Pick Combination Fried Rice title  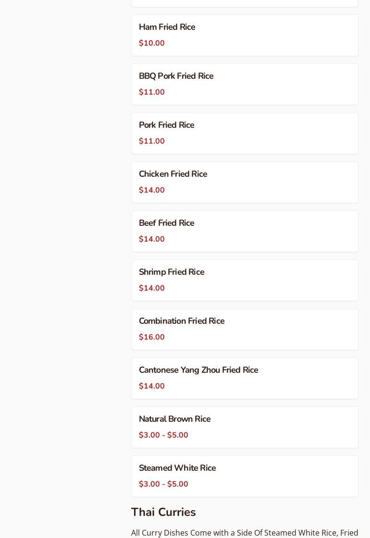182,321
